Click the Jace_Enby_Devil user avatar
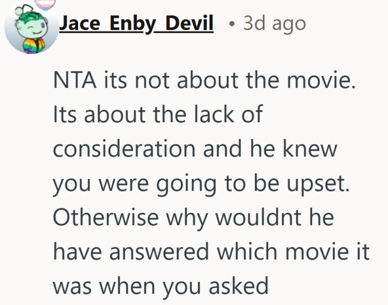The image size is (388, 305). (31, 29)
